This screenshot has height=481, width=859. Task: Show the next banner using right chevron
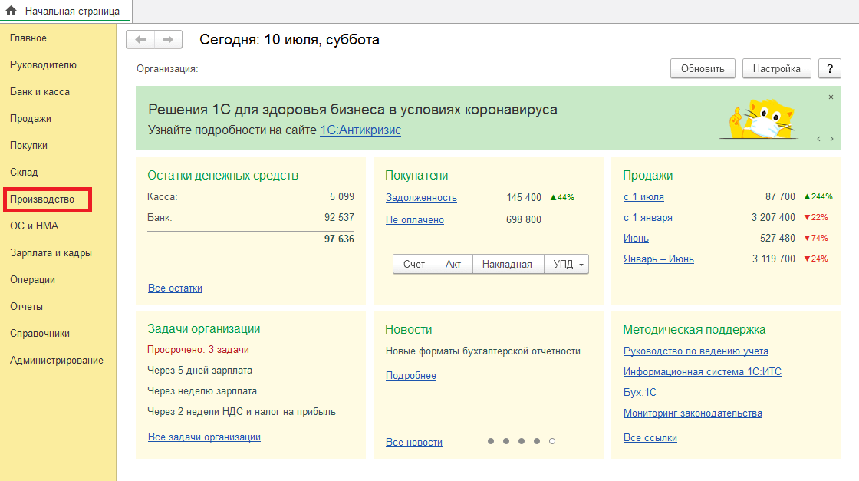(831, 139)
